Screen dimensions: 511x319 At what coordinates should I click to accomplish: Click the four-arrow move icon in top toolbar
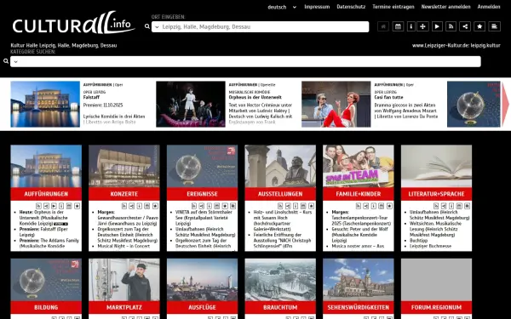coord(422,26)
